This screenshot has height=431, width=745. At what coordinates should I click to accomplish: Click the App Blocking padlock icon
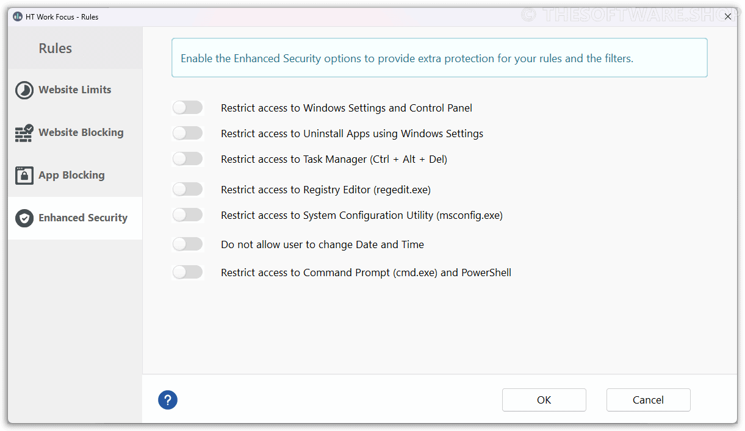[24, 176]
